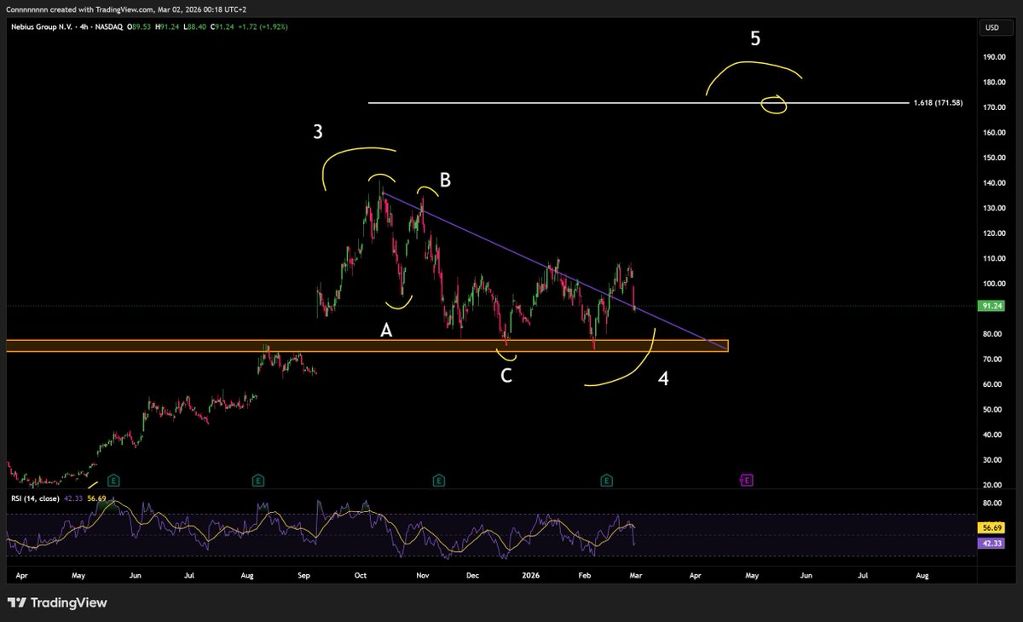This screenshot has width=1023, height=622.
Task: Select the purple descending trendline
Action: [554, 270]
